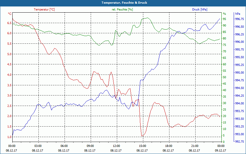246x154 pixels.
Task: Select the green 'rel. Feuchte [%]' legend label
Action: tap(122, 10)
